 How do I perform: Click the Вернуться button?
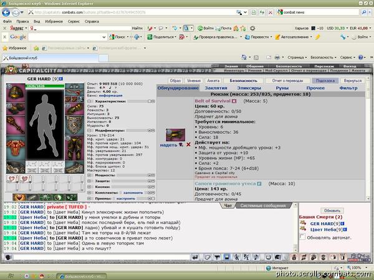tap(353, 81)
